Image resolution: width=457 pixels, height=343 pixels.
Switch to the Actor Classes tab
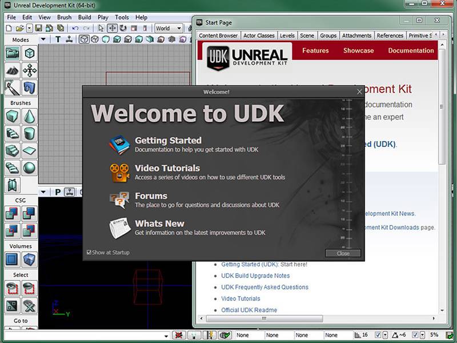(258, 35)
